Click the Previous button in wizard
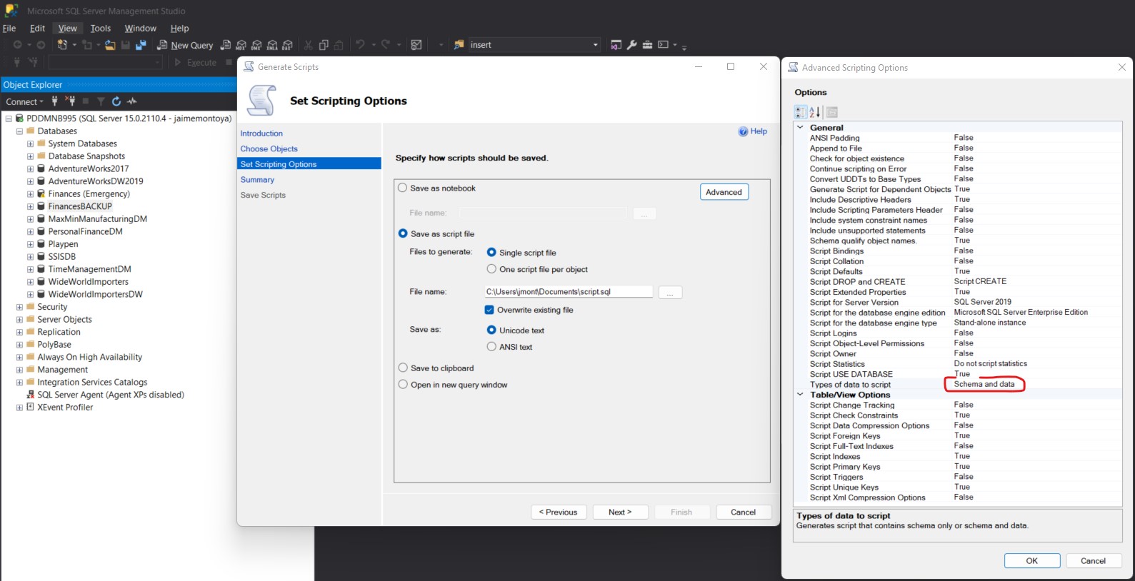1135x581 pixels. [x=559, y=512]
